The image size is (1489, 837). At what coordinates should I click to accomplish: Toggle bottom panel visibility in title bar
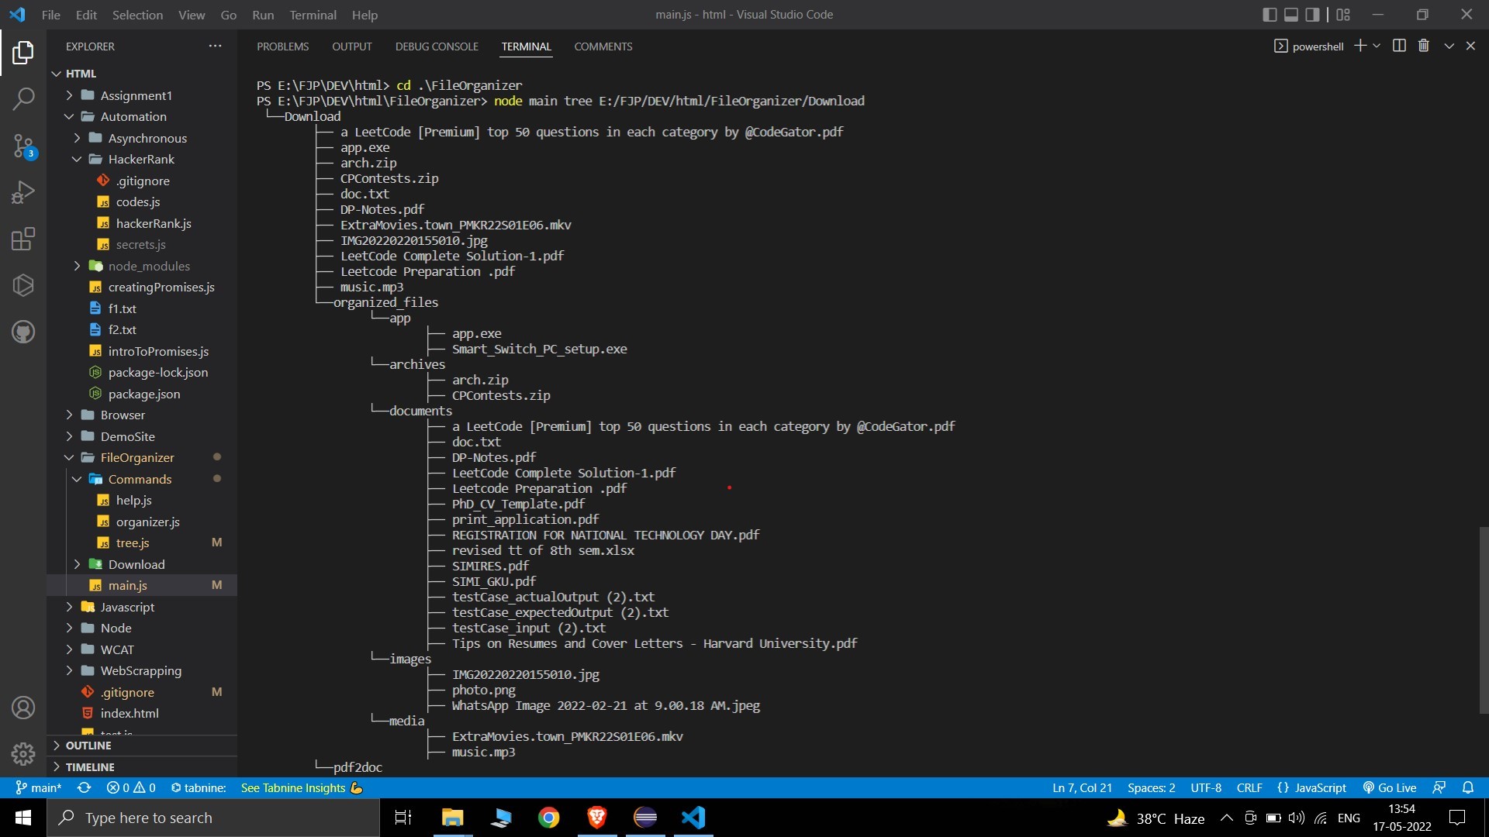click(1291, 14)
